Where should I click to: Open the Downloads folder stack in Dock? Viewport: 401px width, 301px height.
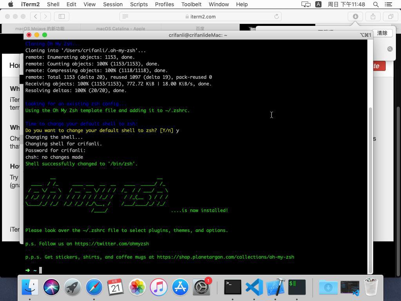328,287
